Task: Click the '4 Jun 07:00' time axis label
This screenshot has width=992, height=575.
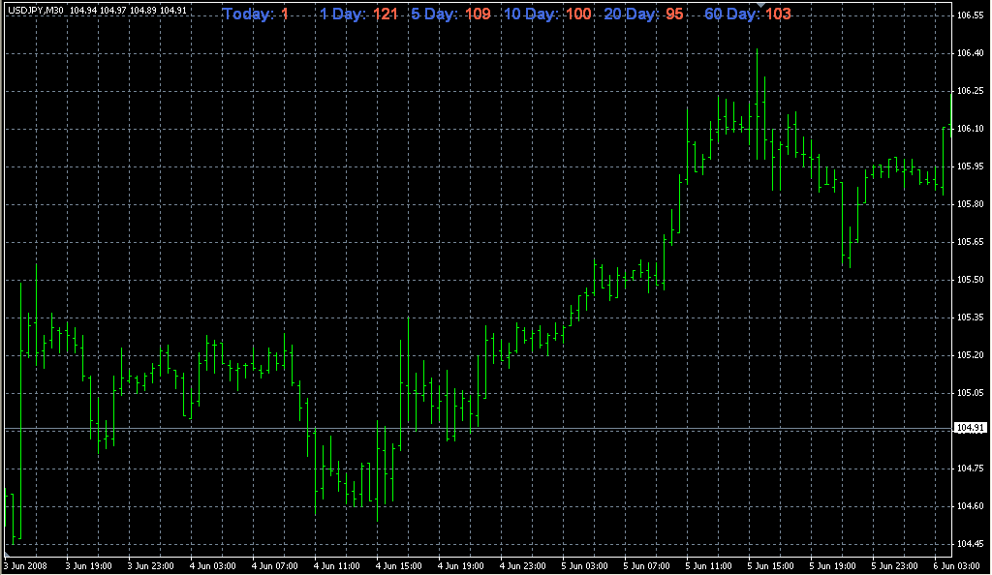Action: click(274, 566)
